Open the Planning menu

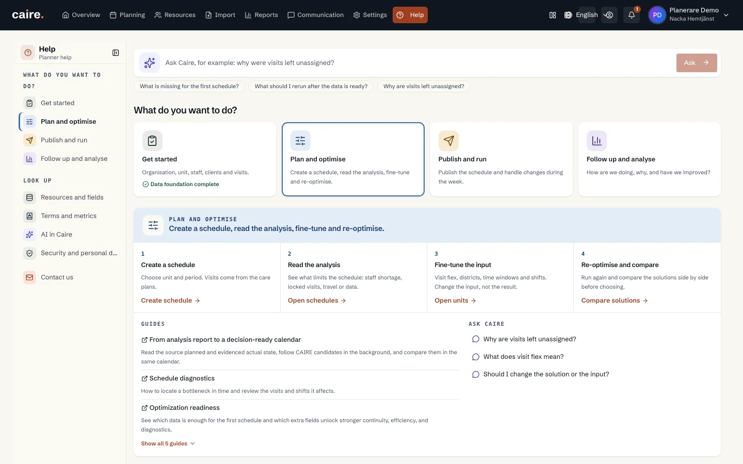click(x=127, y=15)
